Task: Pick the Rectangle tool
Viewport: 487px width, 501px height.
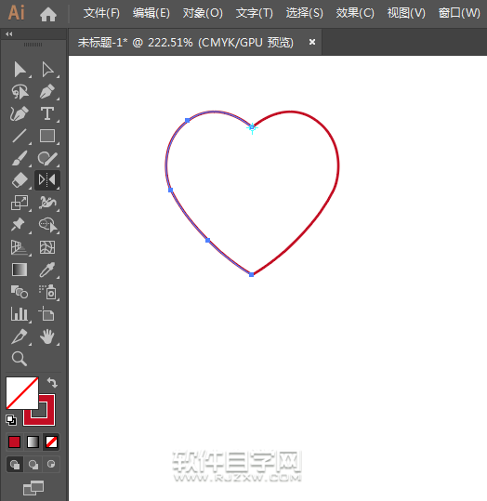Action: coord(47,136)
